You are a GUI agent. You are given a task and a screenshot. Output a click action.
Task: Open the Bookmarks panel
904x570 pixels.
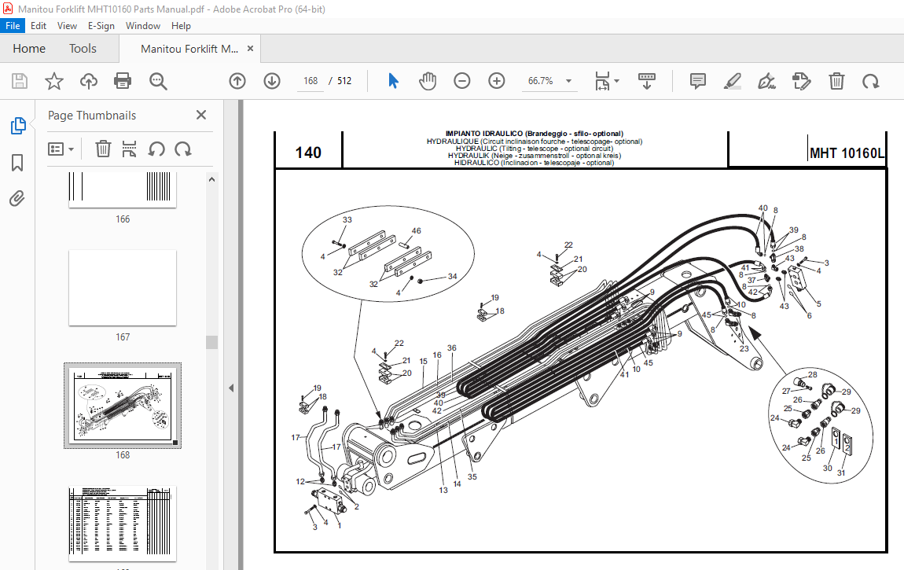point(17,163)
